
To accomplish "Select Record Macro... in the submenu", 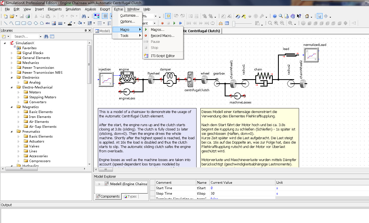I will 163,36.
